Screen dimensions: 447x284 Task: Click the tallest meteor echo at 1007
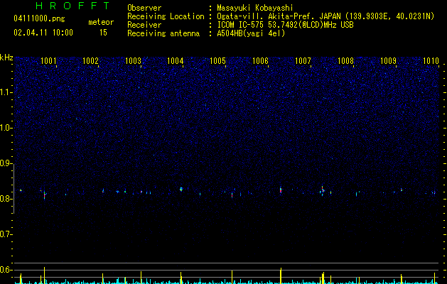tap(323, 190)
